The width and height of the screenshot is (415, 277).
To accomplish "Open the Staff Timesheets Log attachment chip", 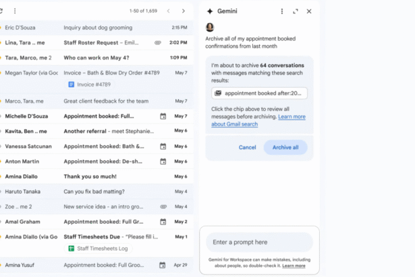I will [99, 249].
